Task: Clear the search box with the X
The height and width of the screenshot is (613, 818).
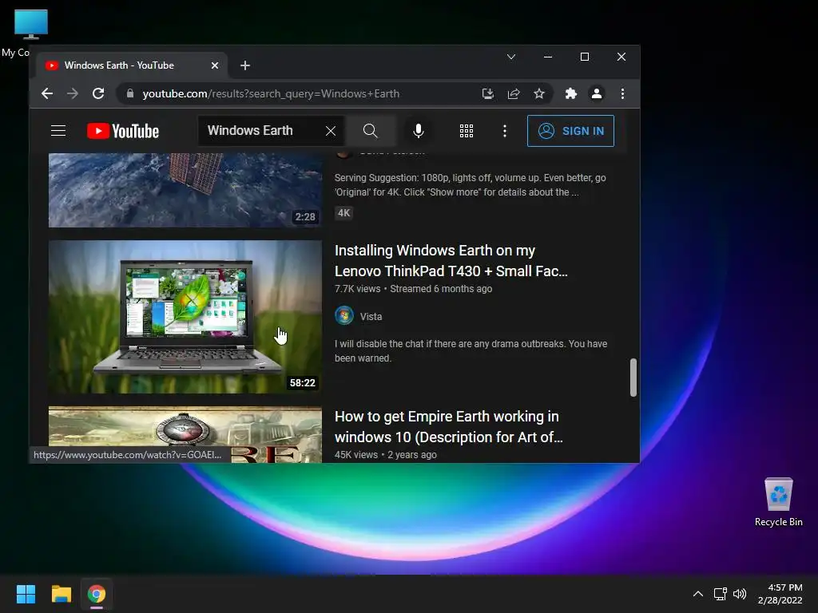Action: click(330, 131)
